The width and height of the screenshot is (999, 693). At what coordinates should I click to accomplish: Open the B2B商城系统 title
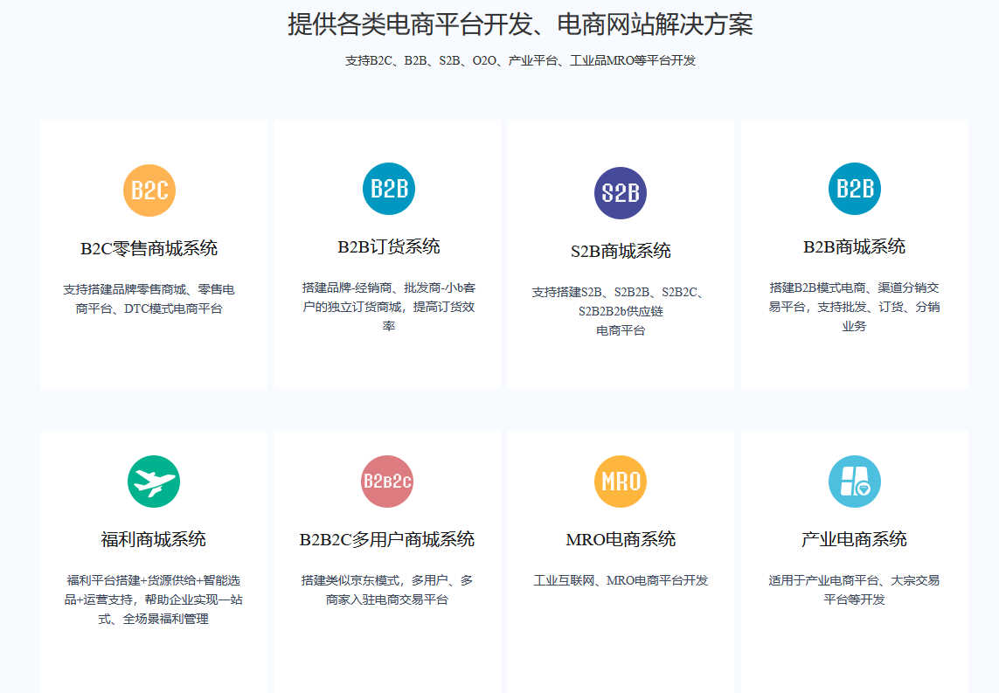click(854, 246)
